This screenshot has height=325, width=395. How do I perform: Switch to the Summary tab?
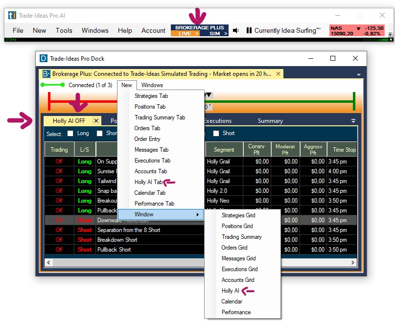(x=270, y=121)
